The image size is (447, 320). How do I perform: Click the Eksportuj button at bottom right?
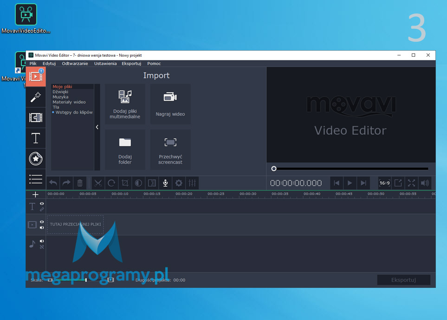(404, 280)
